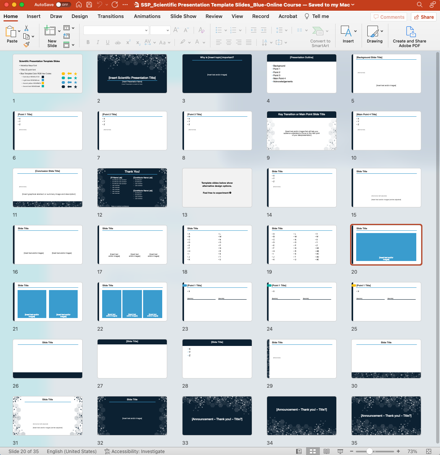Screen dimensions: 440x455
Task: Click Fit slide to window icon
Action: (429, 451)
